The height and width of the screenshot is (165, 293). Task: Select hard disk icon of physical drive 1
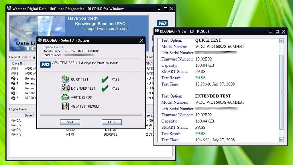13,69
